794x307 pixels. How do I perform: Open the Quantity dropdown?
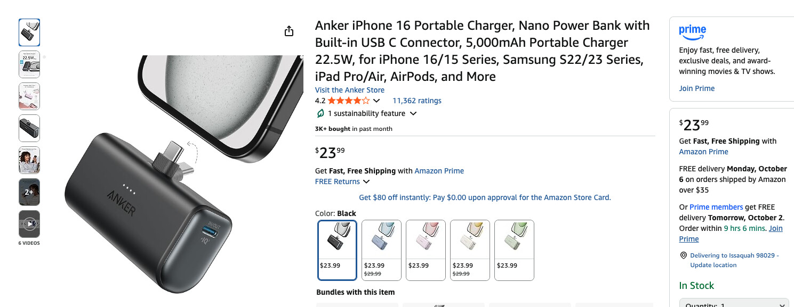734,304
